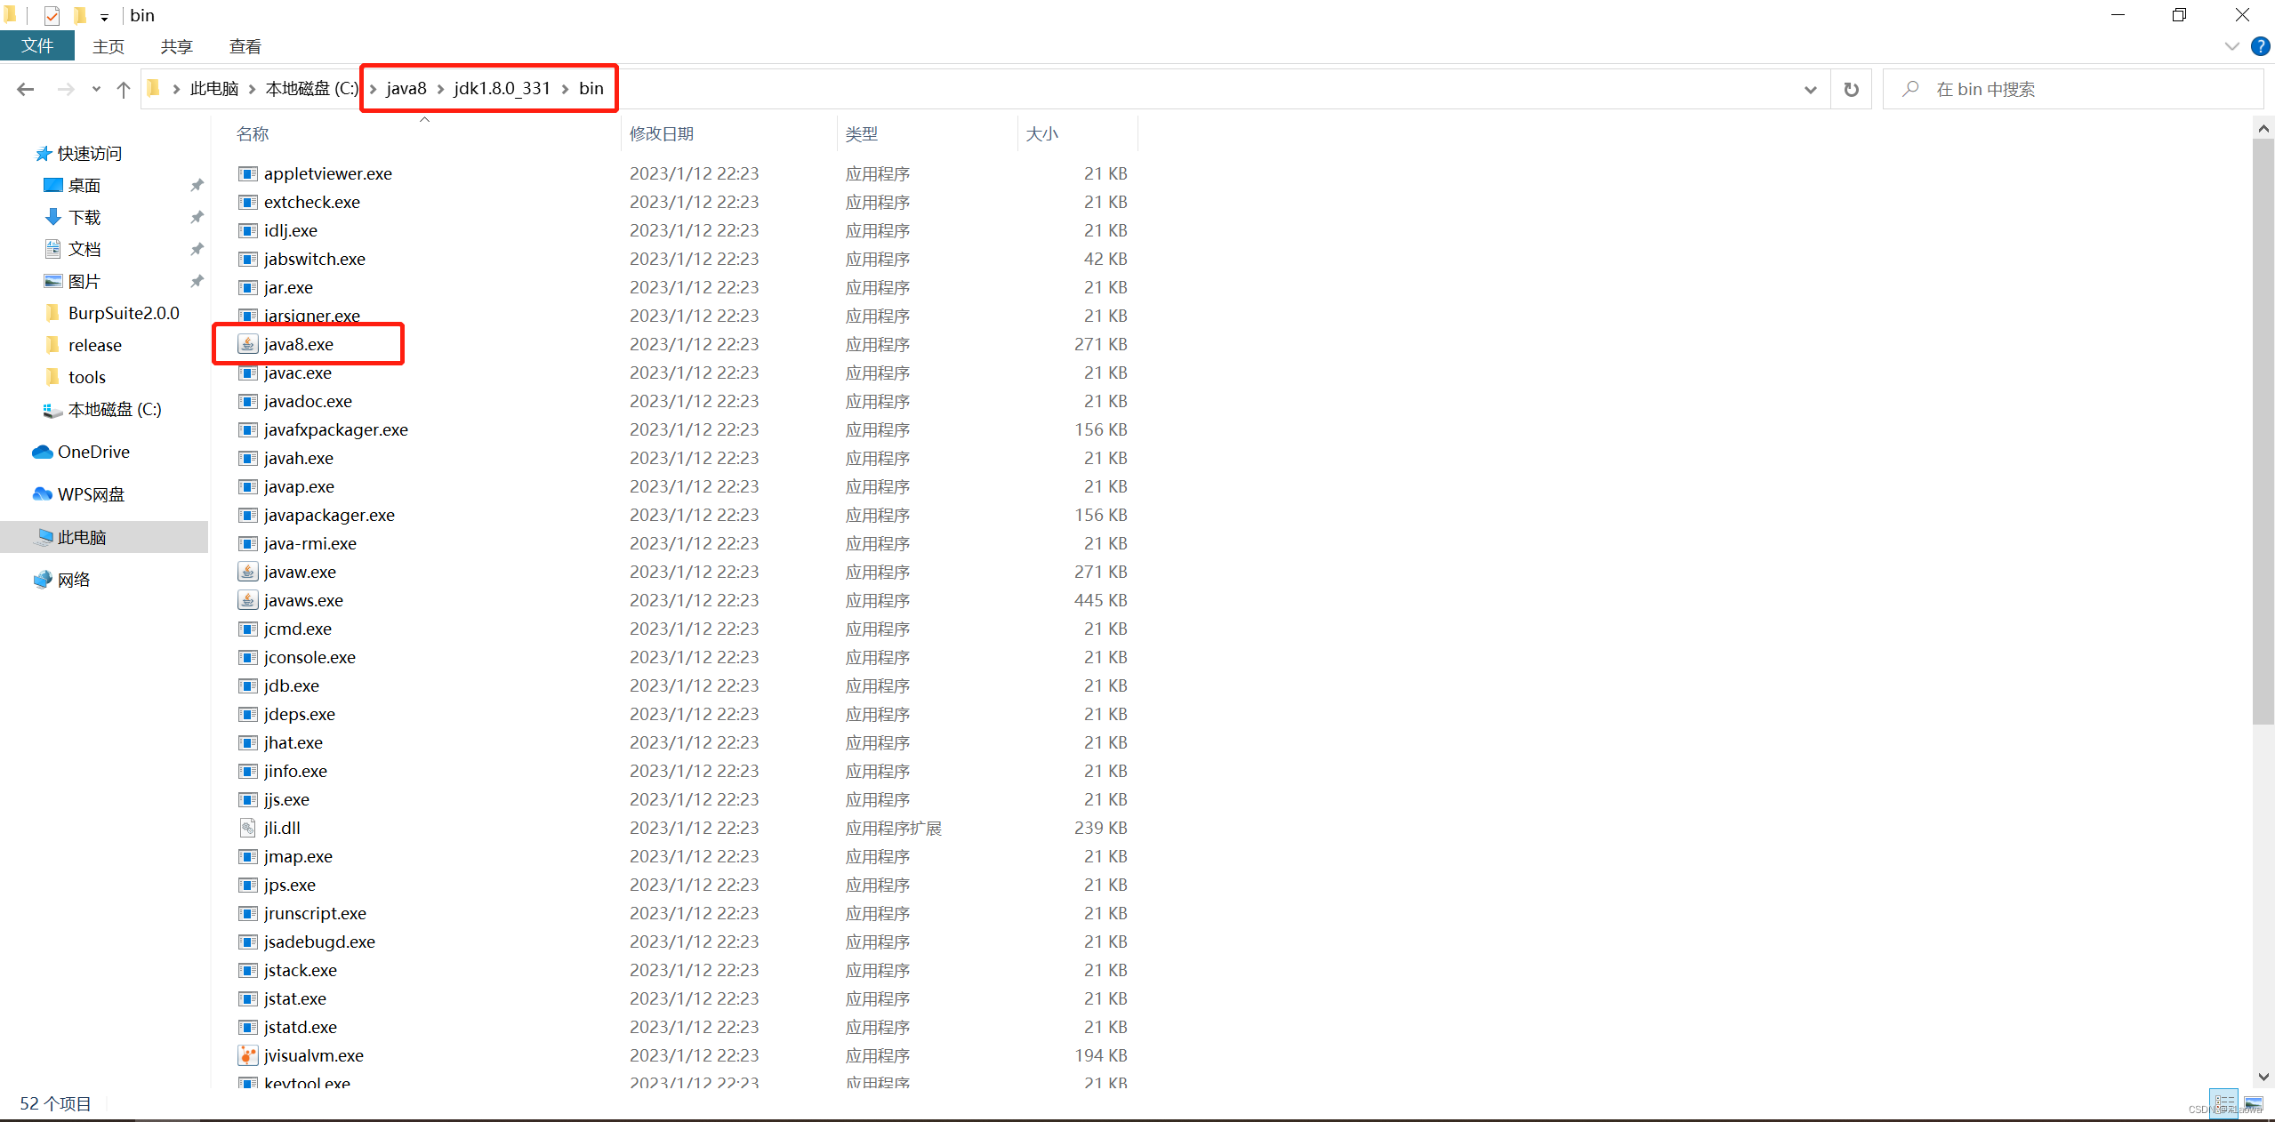This screenshot has width=2275, height=1122.
Task: Refresh the bin folder view
Action: coord(1851,89)
